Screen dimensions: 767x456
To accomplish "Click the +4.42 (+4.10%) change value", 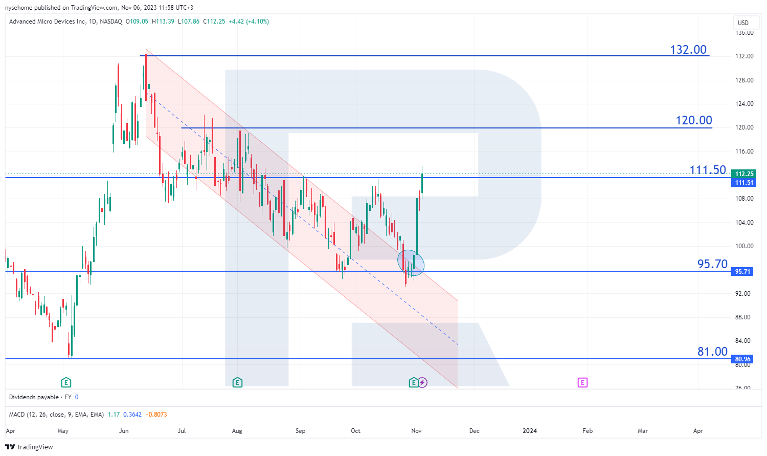I will [x=249, y=21].
